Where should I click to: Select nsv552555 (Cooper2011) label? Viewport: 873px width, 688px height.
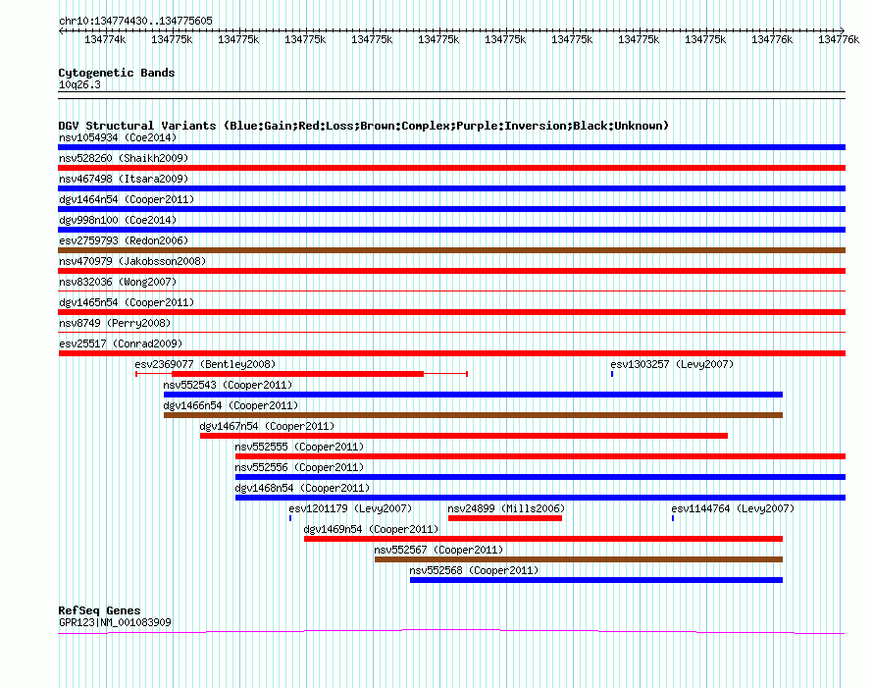pyautogui.click(x=299, y=447)
